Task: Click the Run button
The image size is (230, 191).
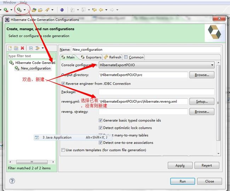Action: click(183, 181)
